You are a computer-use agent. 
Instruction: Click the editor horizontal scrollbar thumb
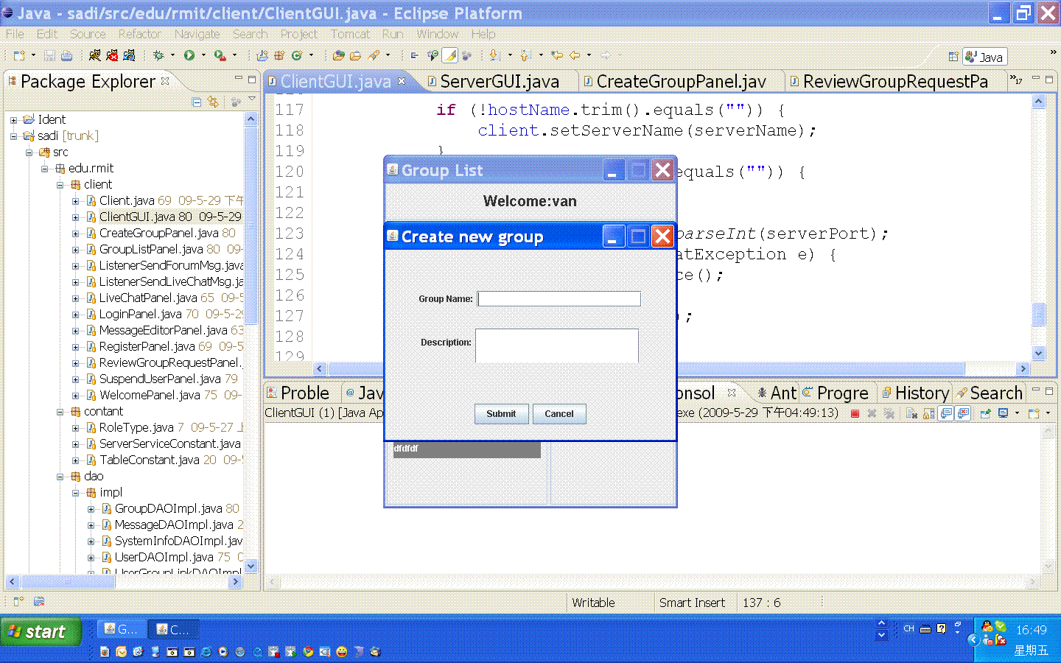[x=645, y=368]
